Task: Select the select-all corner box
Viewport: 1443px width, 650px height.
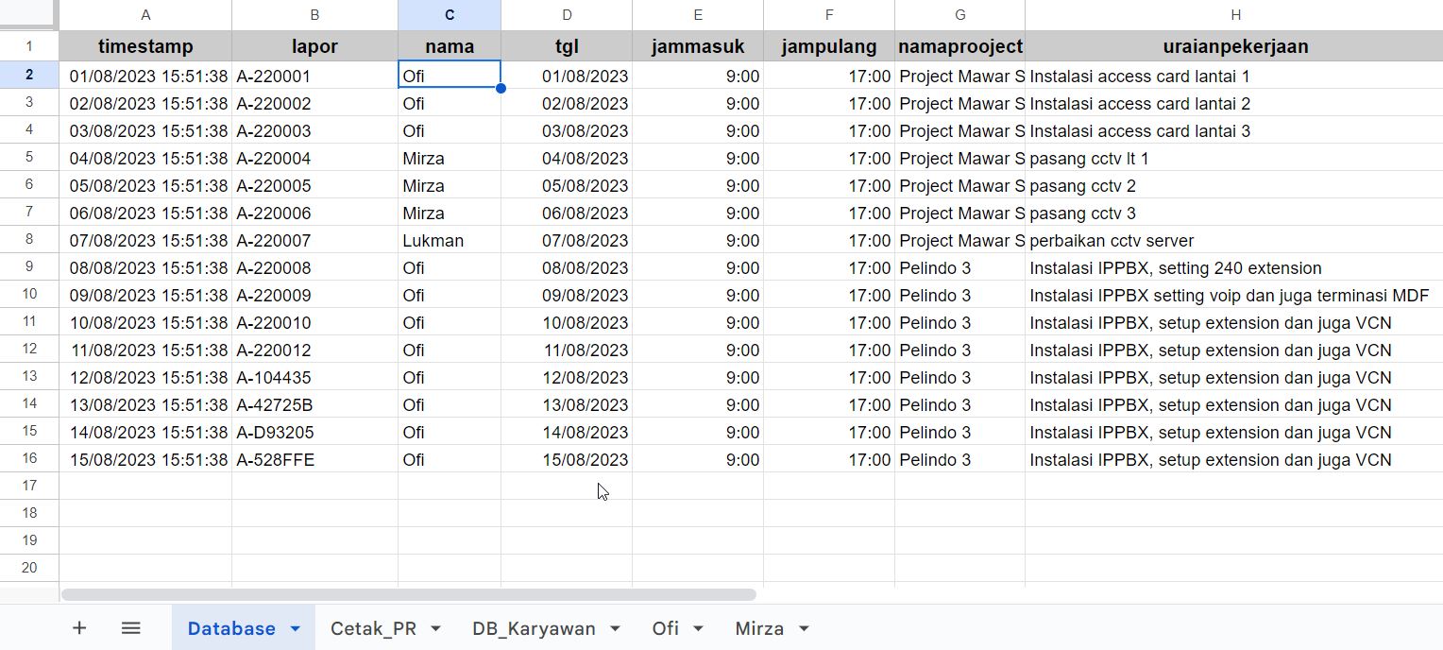Action: [x=29, y=14]
